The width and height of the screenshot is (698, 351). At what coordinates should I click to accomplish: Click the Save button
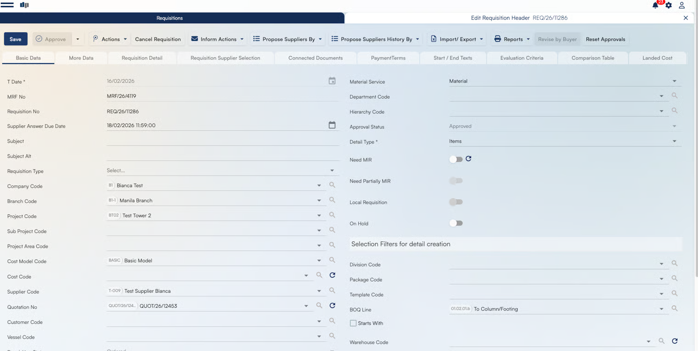pyautogui.click(x=16, y=39)
